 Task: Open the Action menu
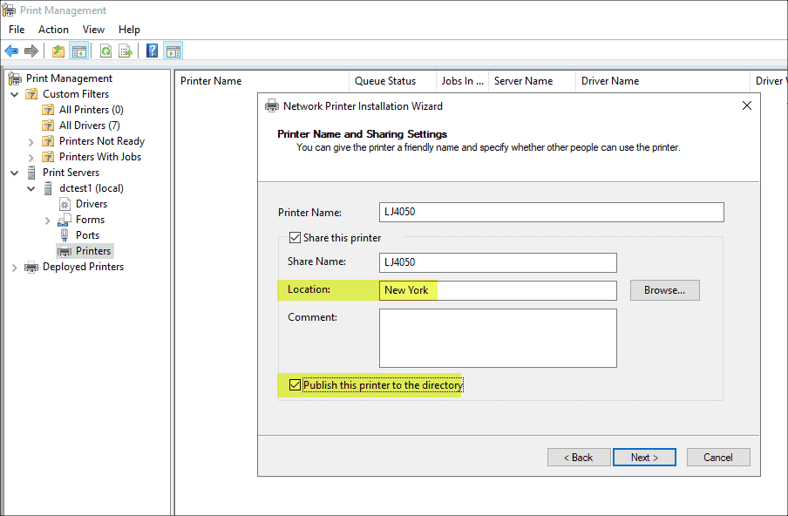coord(53,30)
